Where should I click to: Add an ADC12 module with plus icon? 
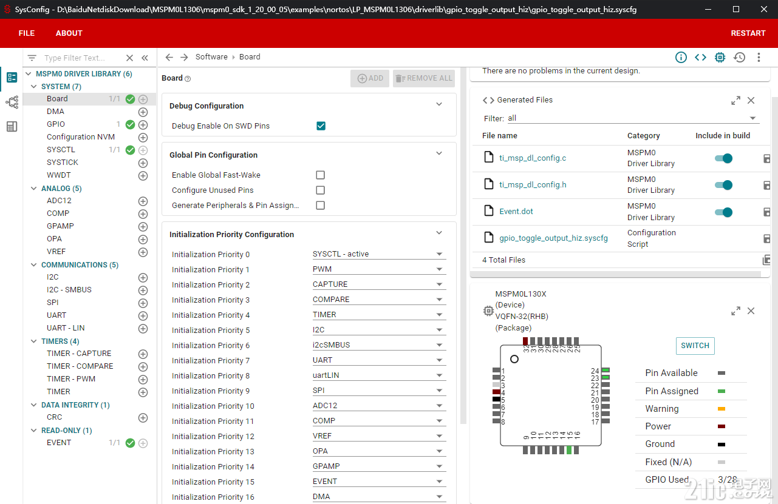143,201
